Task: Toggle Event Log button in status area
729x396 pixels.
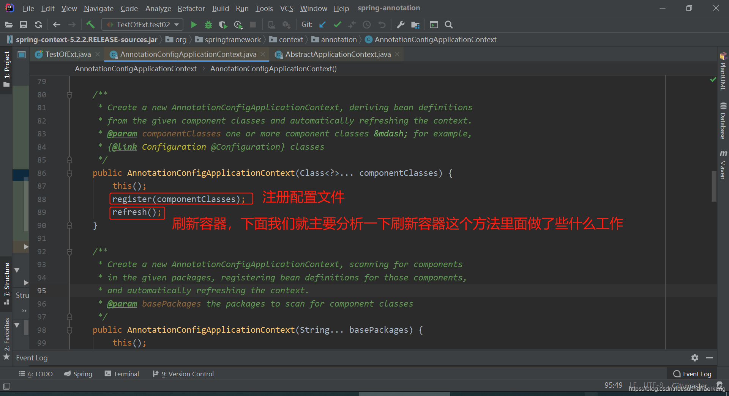Action: coord(692,374)
